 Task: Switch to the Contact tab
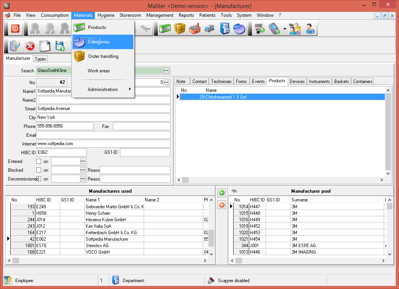pos(200,81)
